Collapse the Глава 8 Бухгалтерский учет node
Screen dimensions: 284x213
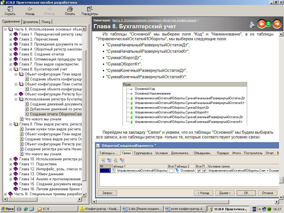coord(11,69)
